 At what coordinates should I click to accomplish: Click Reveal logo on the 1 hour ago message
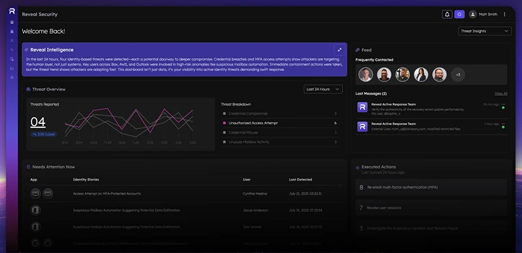coord(362,126)
